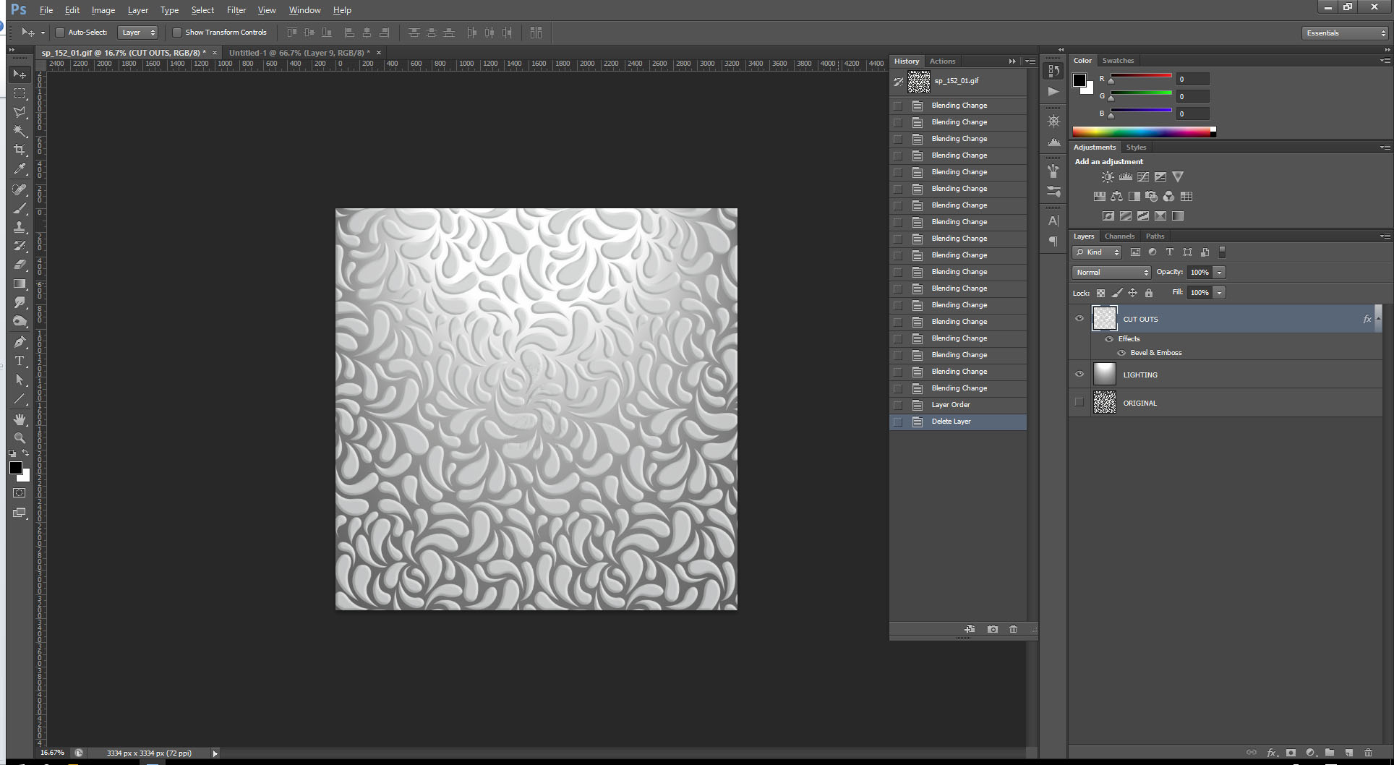Switch to the Channels tab
The width and height of the screenshot is (1394, 765).
[x=1119, y=236]
